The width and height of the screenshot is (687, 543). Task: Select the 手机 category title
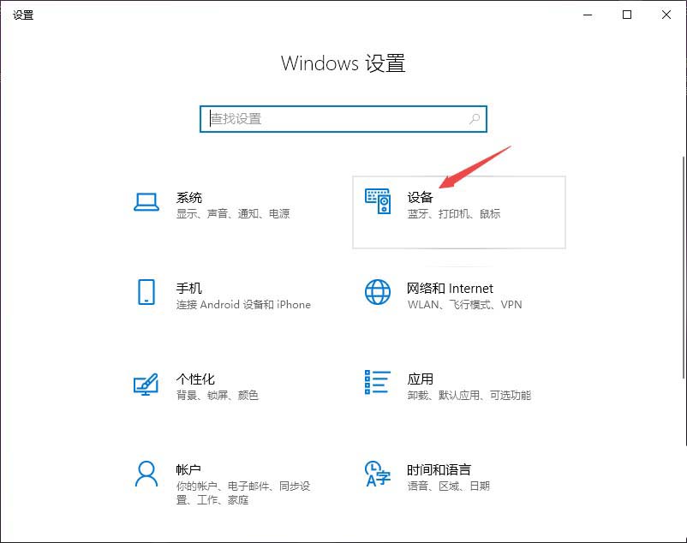(x=188, y=289)
